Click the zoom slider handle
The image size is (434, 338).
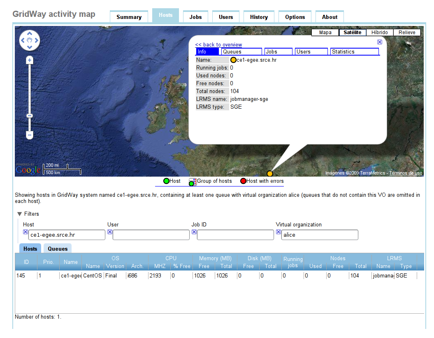click(30, 116)
